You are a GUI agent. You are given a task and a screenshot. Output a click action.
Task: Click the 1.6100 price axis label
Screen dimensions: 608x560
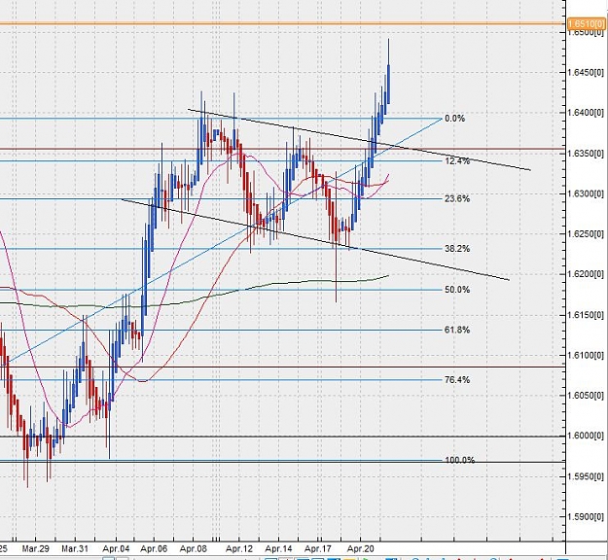pyautogui.click(x=586, y=355)
